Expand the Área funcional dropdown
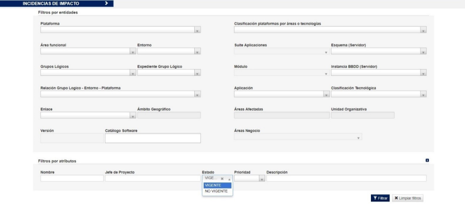 (133, 51)
